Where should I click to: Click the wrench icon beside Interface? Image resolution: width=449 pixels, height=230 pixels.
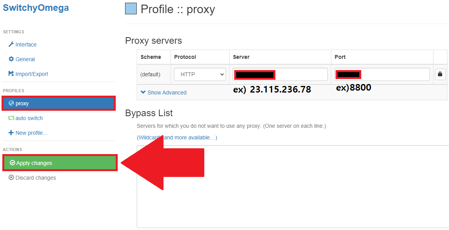click(11, 44)
